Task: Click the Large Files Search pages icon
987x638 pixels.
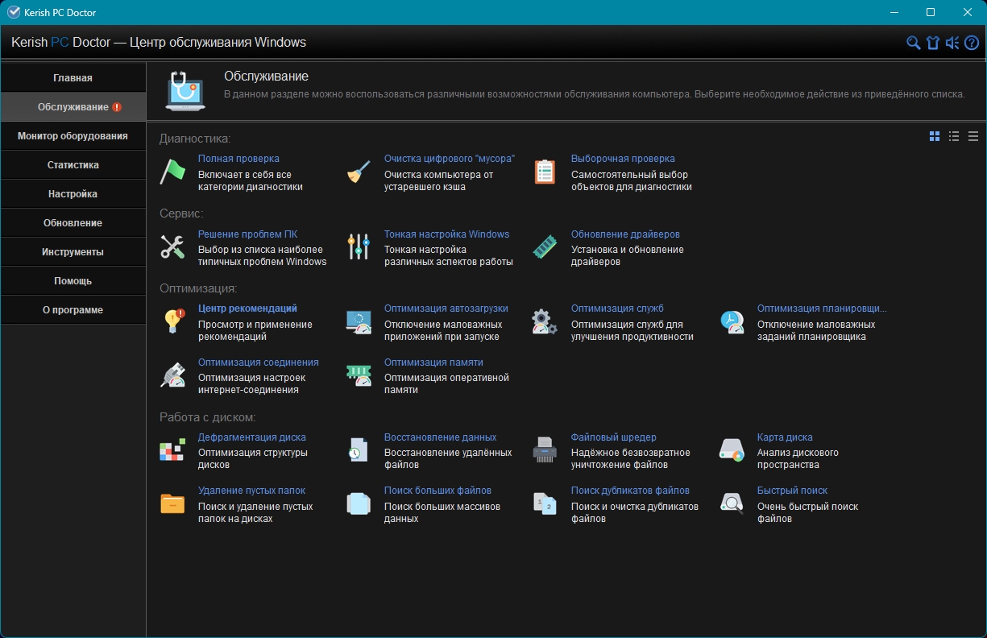Action: coord(359,503)
